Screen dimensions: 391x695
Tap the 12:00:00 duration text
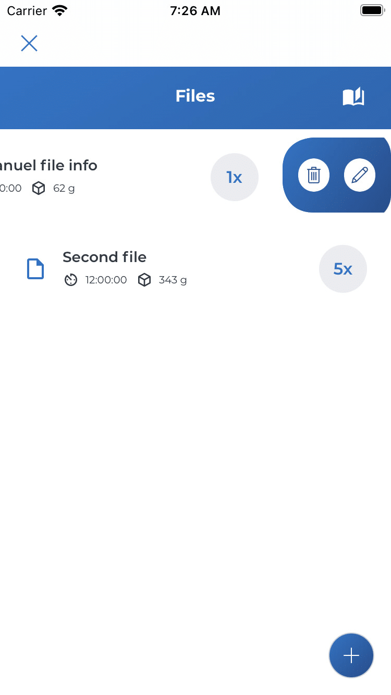coord(106,280)
